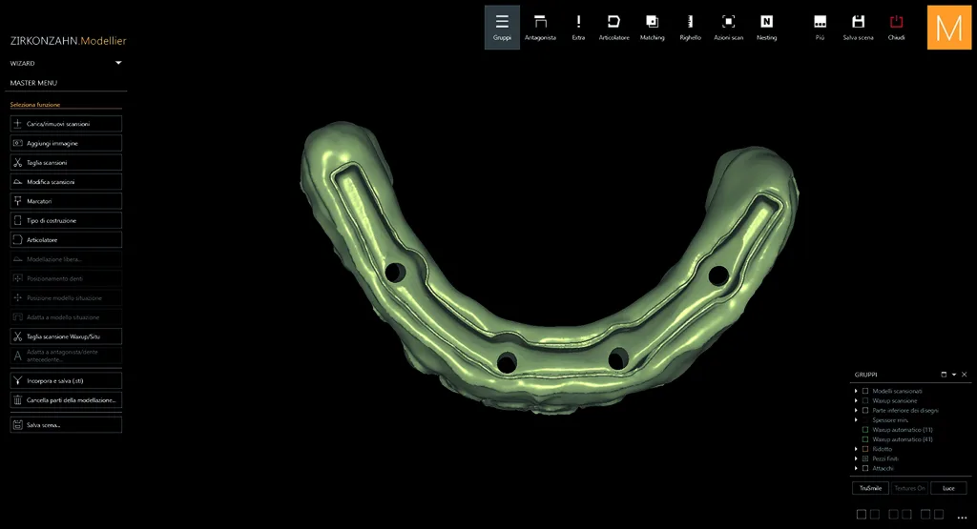Click the Luce button

click(948, 488)
